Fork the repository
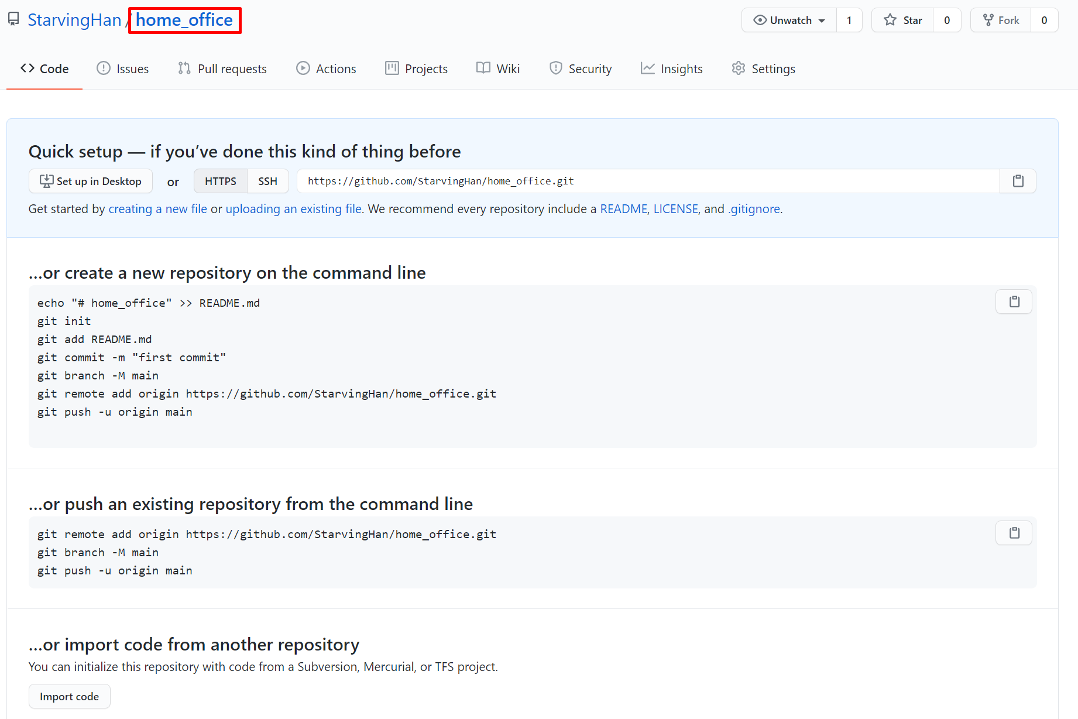Viewport: 1078px width, 719px height. tap(1001, 20)
